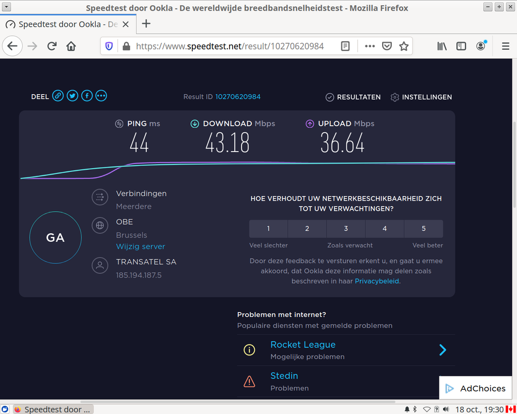Viewport: 517px width, 414px height.
Task: Open the Privacybeleid link
Action: [x=377, y=282]
